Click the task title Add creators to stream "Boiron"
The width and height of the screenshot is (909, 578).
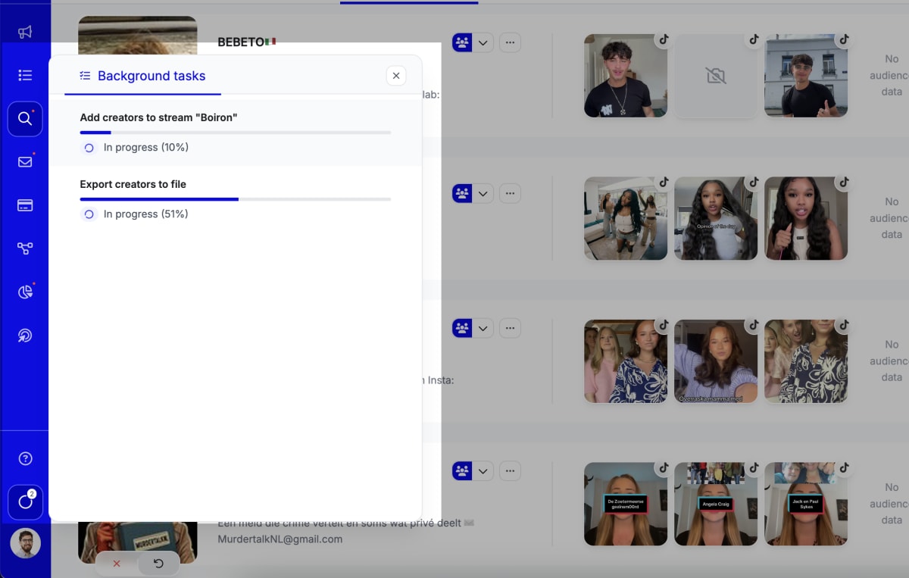click(158, 117)
